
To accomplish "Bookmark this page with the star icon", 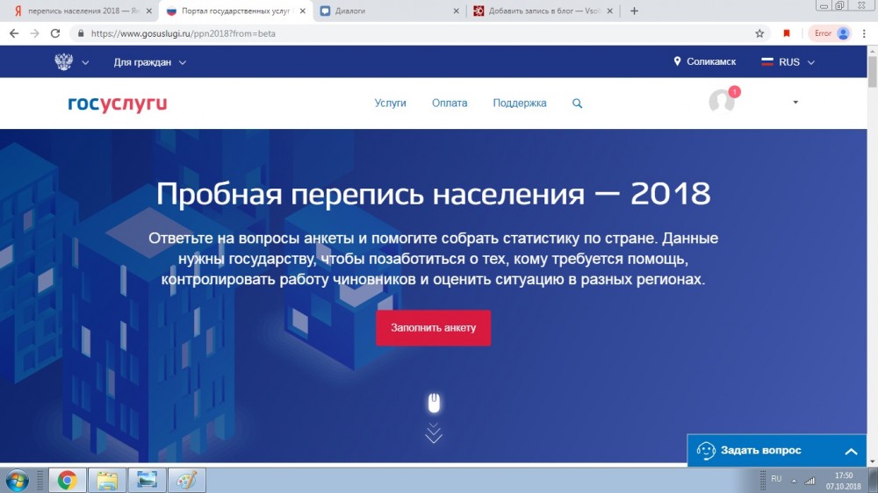I will [x=759, y=33].
